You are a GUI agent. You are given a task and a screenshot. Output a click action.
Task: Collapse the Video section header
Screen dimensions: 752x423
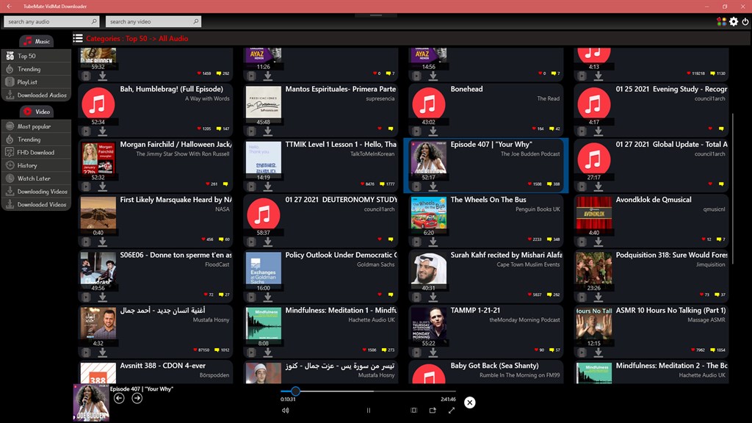pyautogui.click(x=37, y=112)
